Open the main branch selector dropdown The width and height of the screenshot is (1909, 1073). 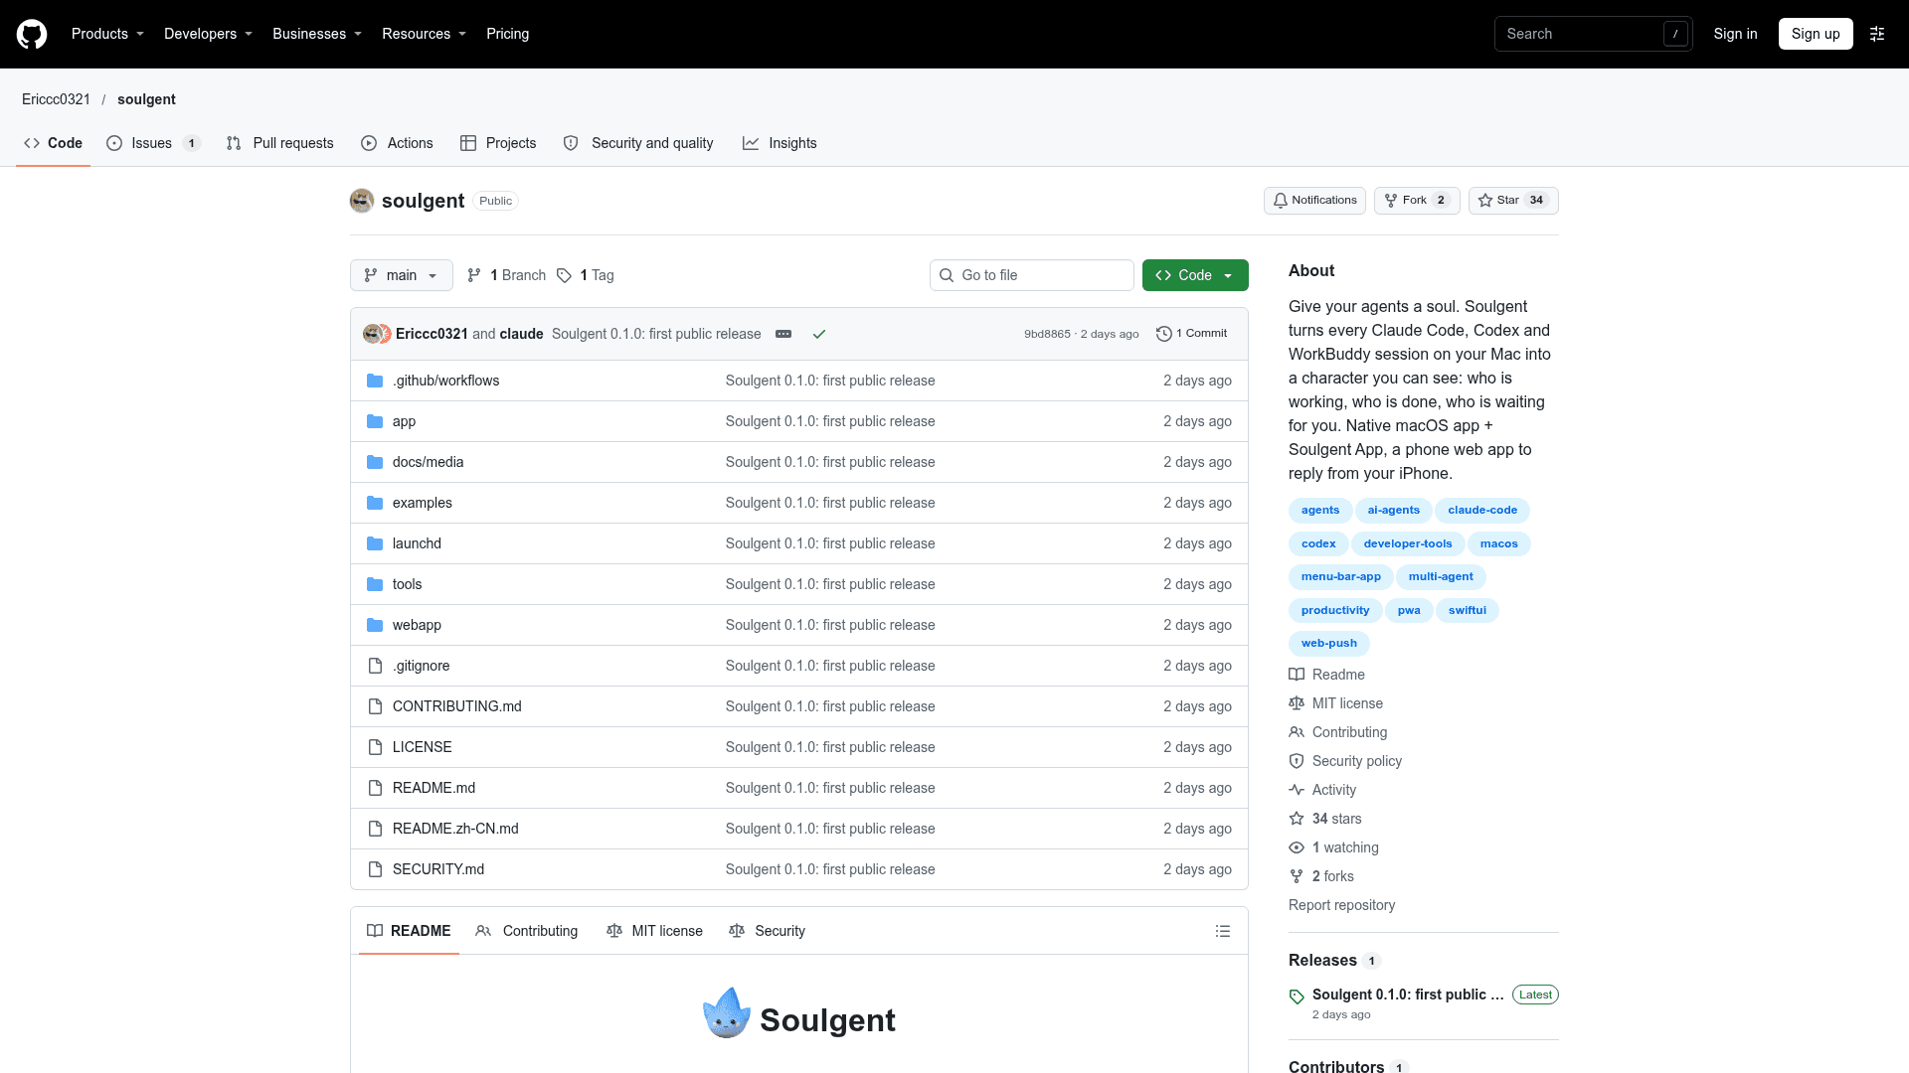[x=402, y=275]
